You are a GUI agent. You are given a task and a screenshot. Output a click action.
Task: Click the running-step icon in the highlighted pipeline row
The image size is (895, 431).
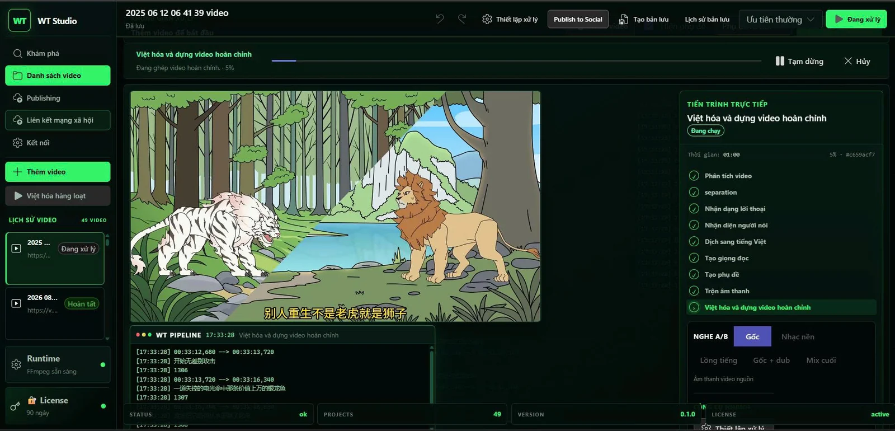694,307
